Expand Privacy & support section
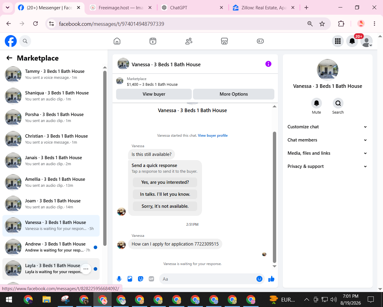383x307 pixels. pos(327,166)
